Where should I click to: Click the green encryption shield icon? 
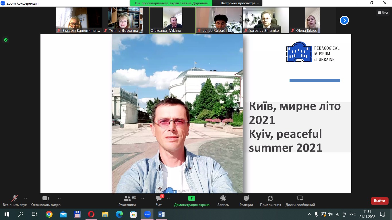[5, 40]
